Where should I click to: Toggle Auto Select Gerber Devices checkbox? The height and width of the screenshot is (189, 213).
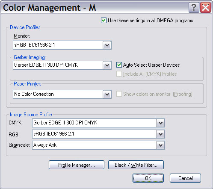click(119, 65)
